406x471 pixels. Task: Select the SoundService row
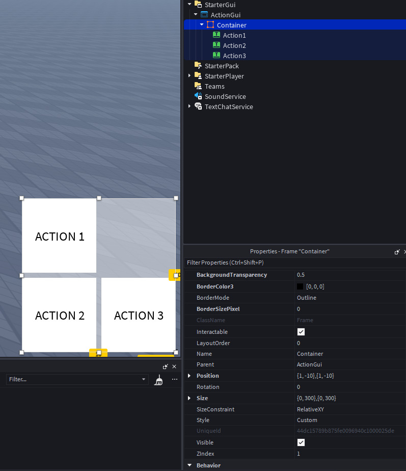click(295, 96)
